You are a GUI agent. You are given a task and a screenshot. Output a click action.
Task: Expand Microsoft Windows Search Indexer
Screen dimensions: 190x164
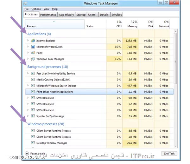[28, 85]
